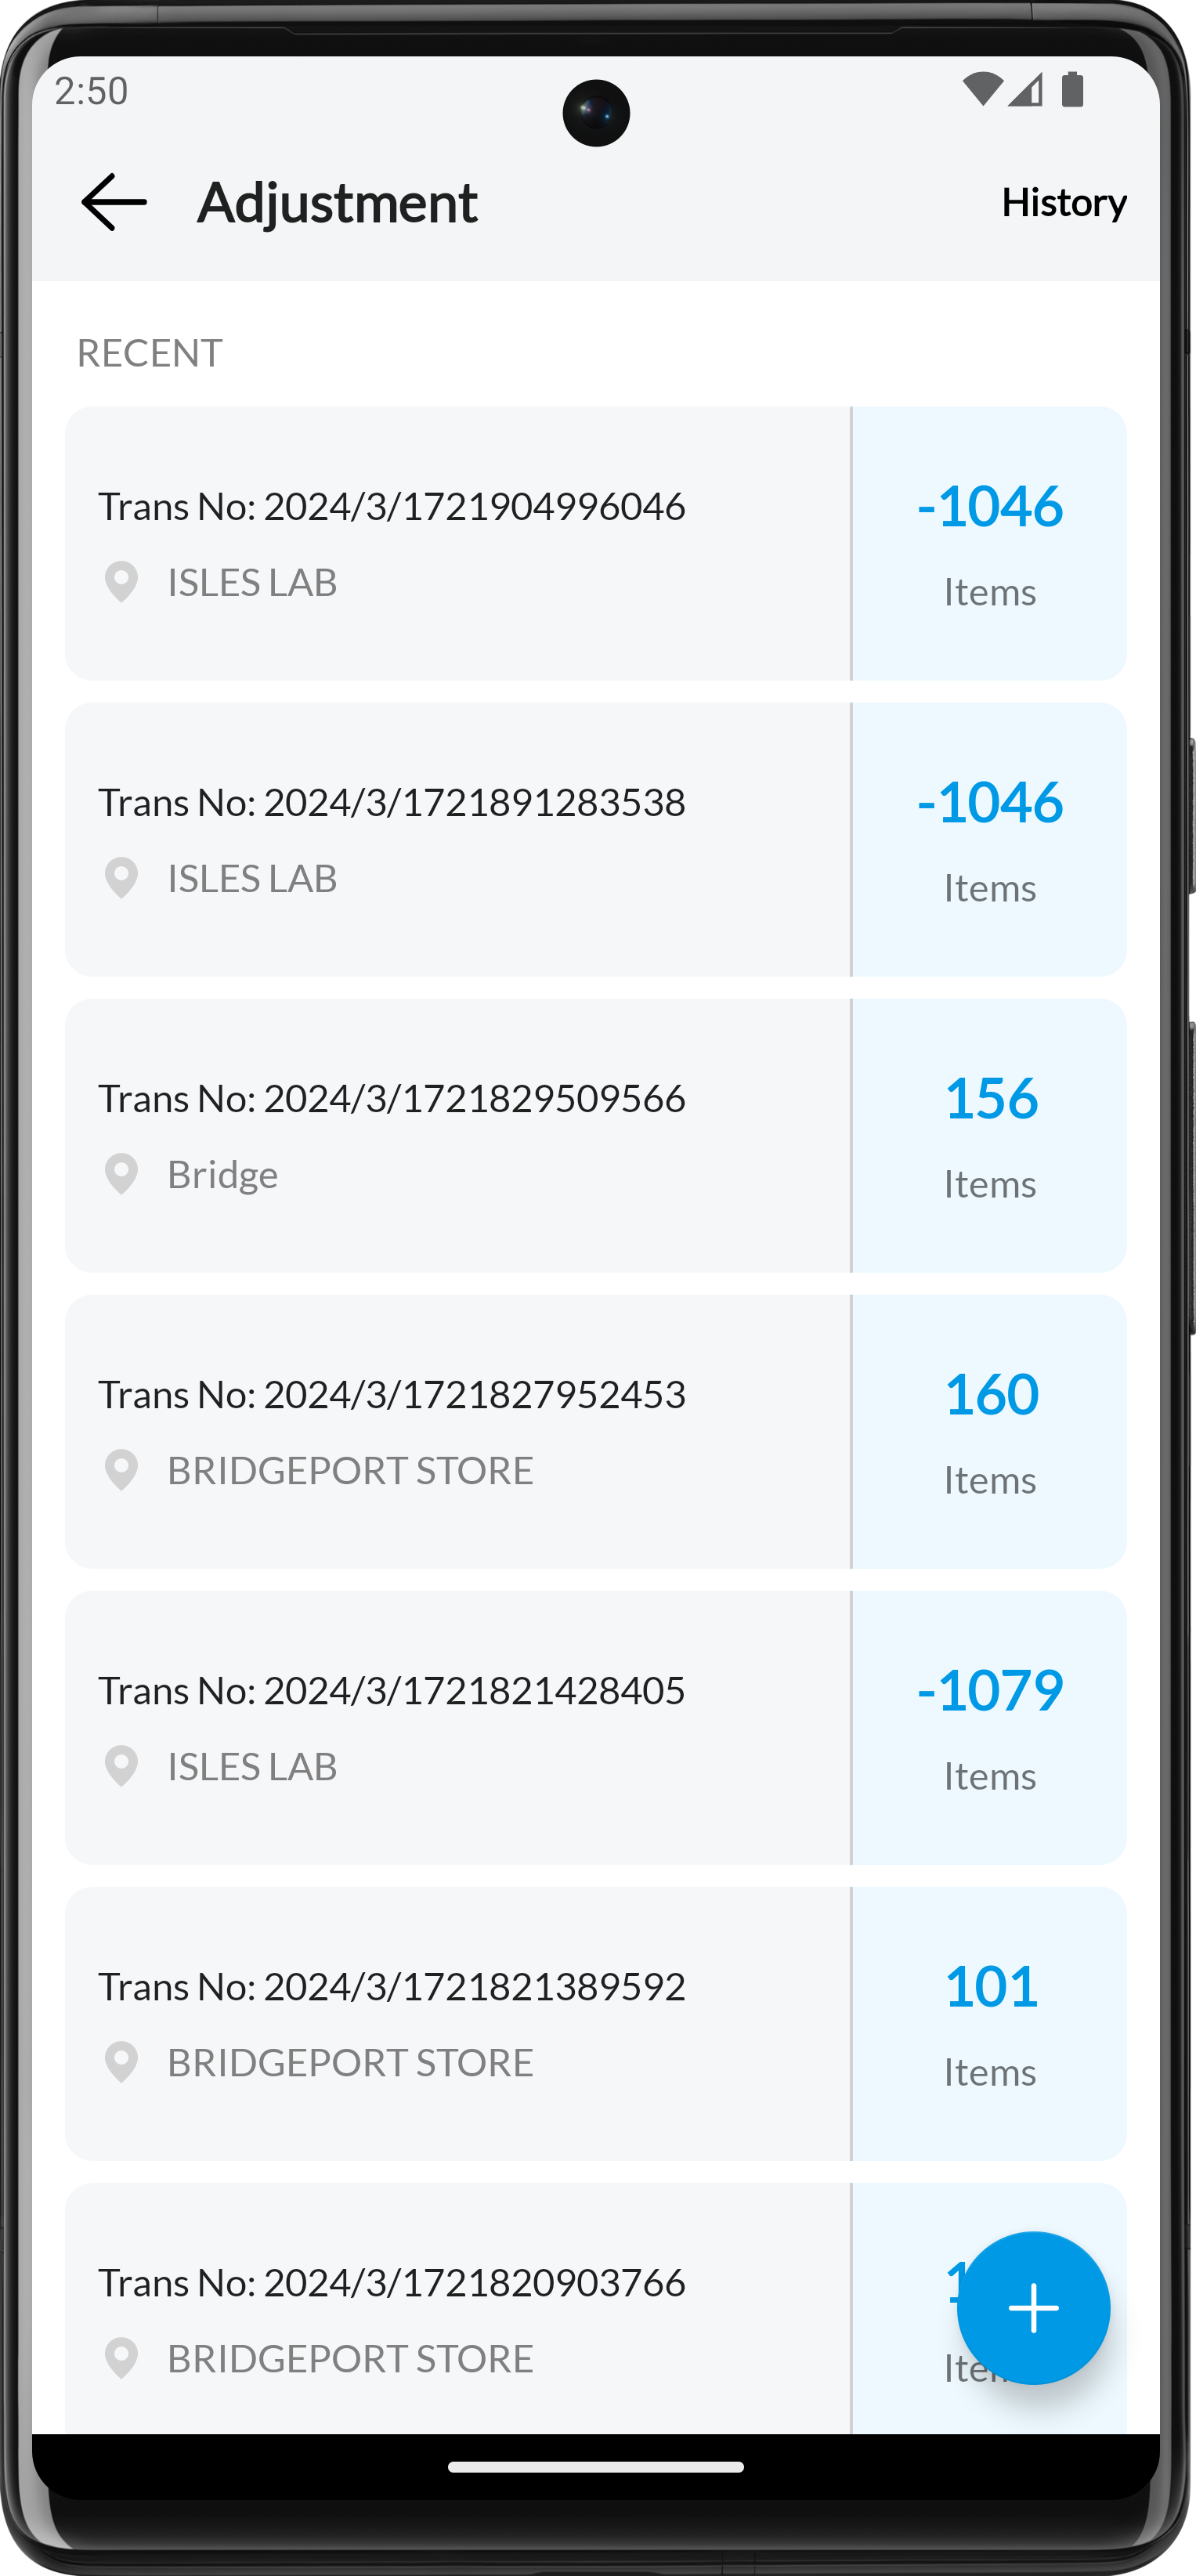
Task: Click pin icon for transaction 1721821389592
Action: click(x=122, y=2062)
